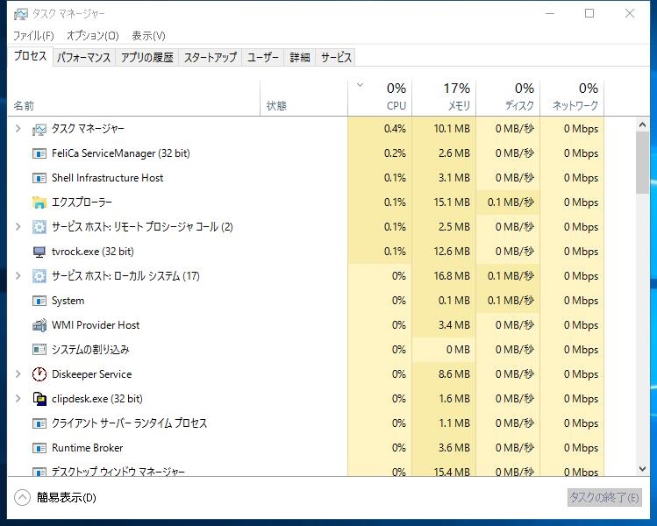Click the sort arrow above the CPU column
The height and width of the screenshot is (526, 657).
pyautogui.click(x=360, y=86)
